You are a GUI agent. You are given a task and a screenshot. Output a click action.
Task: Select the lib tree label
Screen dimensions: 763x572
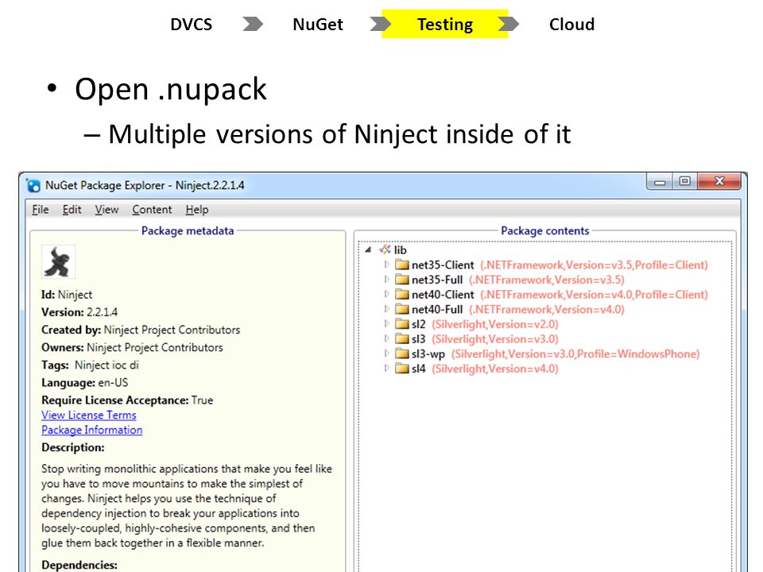click(400, 250)
